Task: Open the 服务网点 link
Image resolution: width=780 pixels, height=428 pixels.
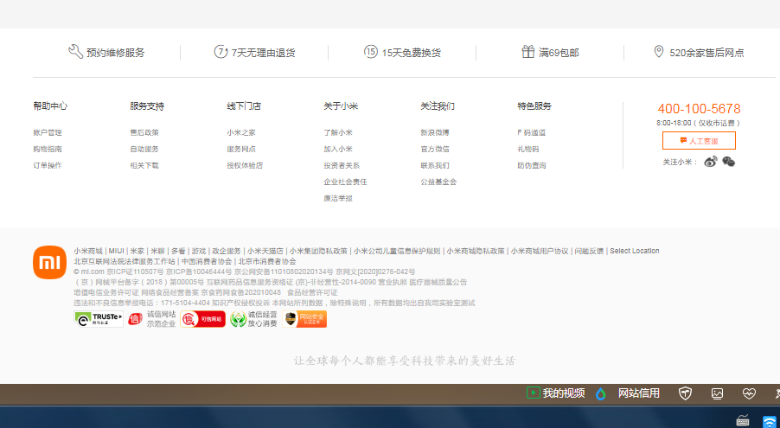Action: click(x=241, y=149)
